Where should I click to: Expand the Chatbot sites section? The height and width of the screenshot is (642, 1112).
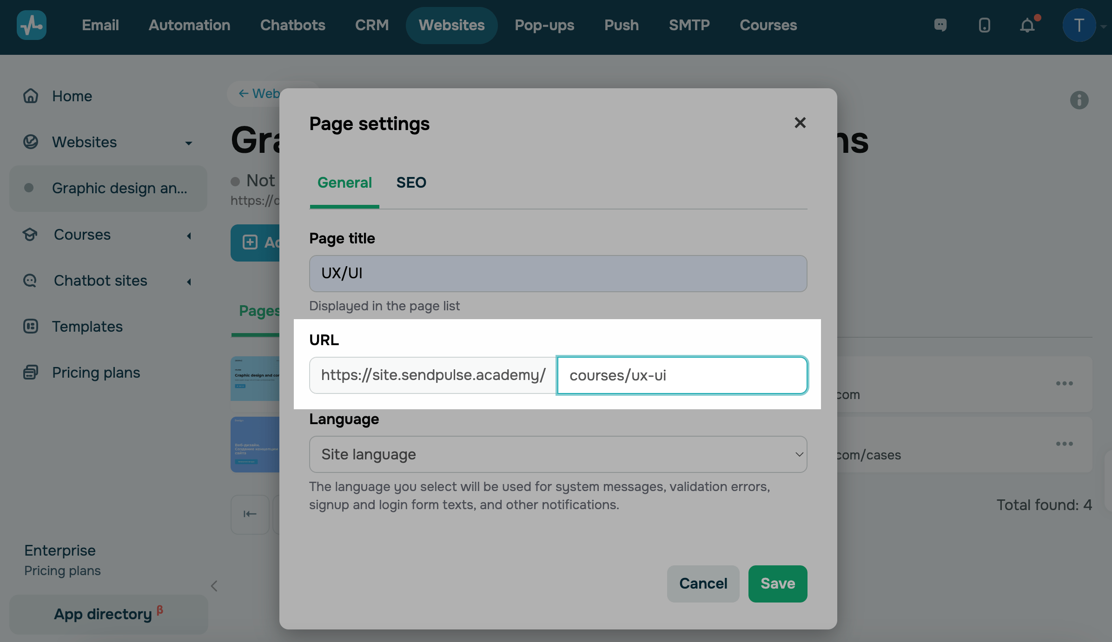[x=189, y=282]
